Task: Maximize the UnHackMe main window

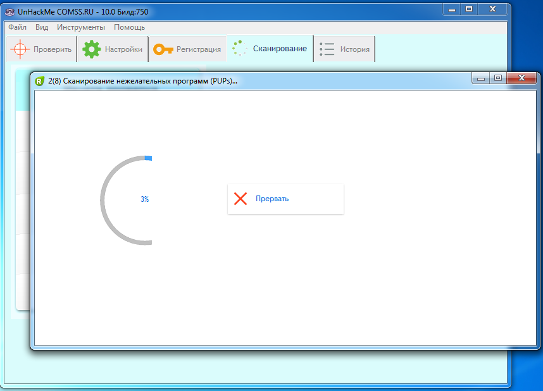Action: point(469,9)
